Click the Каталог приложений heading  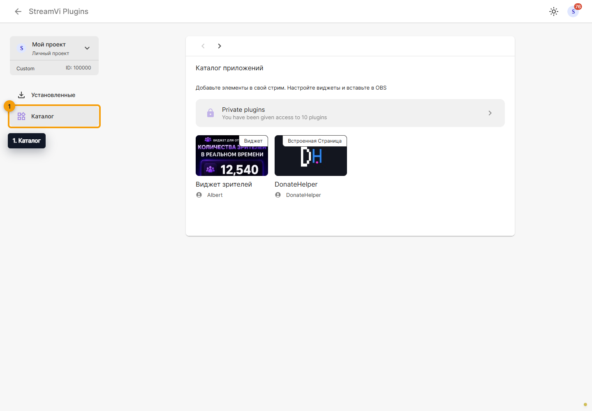click(x=229, y=68)
